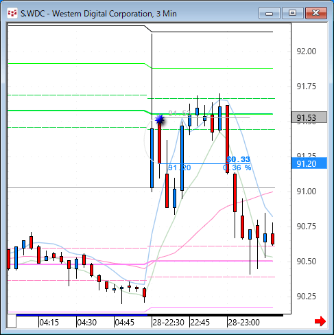
Task: Click the 92.00 price axis label
Action: [x=307, y=51]
